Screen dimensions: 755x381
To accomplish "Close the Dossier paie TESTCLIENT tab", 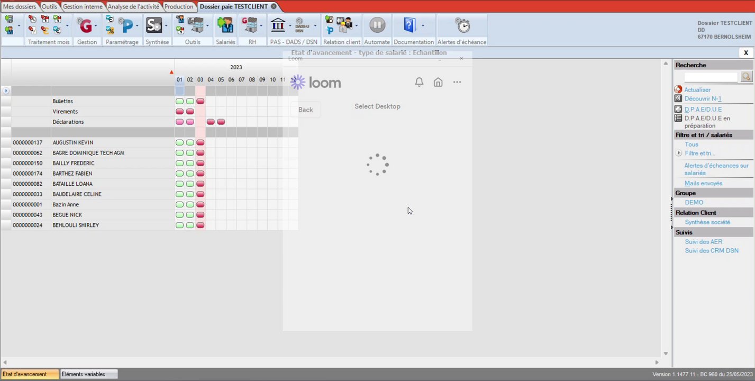I will click(x=273, y=6).
